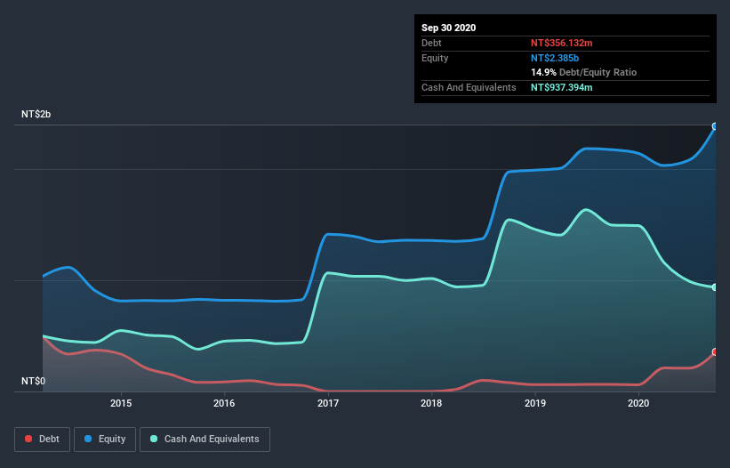Click the teal Cash And Equivalents legend dot
The height and width of the screenshot is (468, 730).
point(154,439)
